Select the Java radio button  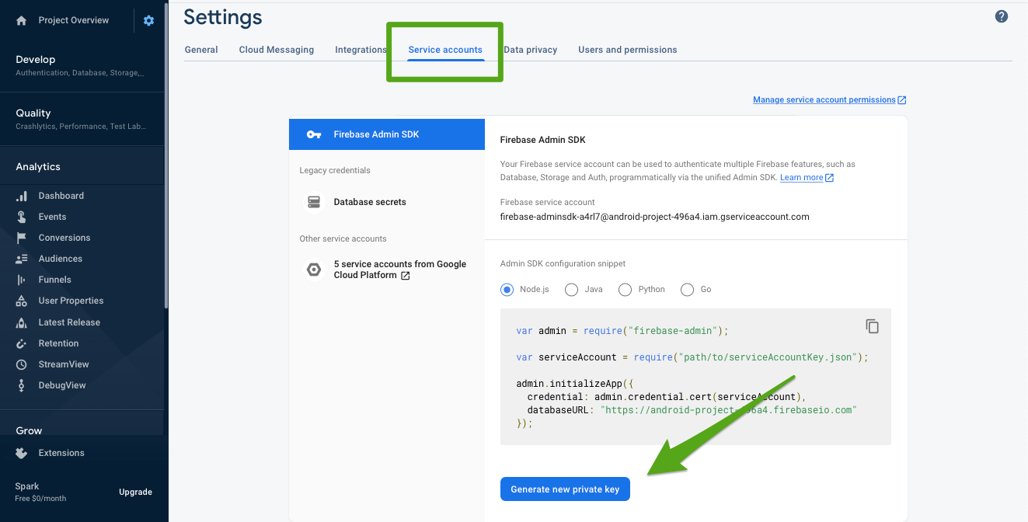[571, 290]
